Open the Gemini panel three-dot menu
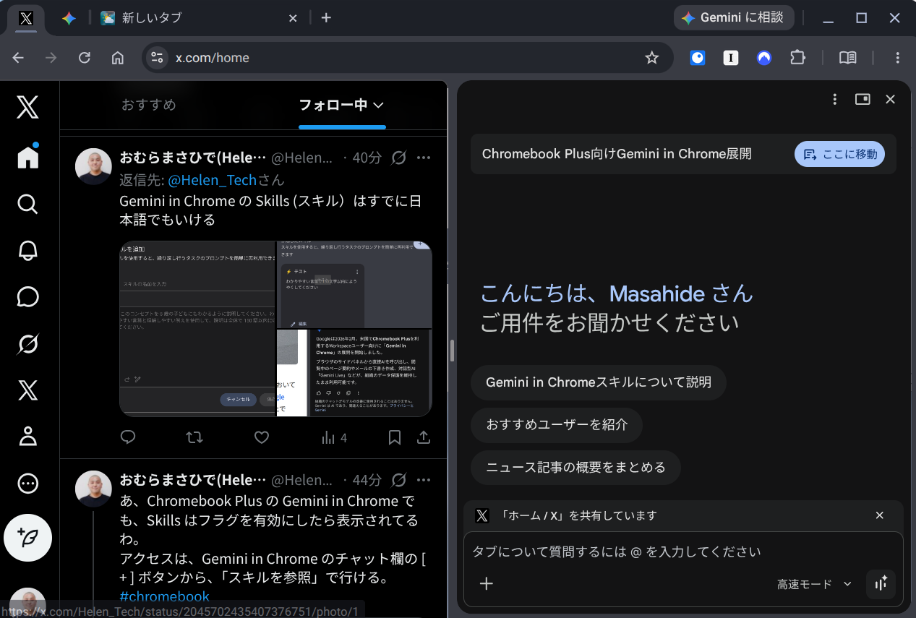 835,99
